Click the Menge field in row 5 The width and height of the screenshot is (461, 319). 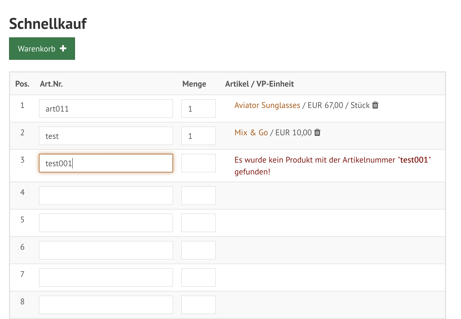(198, 223)
